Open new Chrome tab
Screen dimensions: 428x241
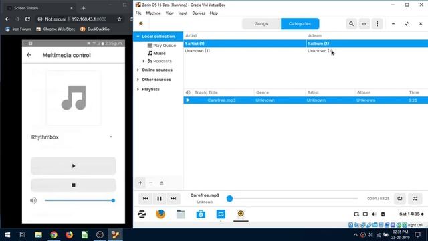tap(83, 8)
